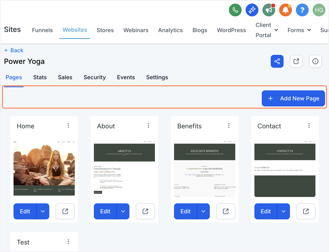Viewport: 329px width, 252px height.
Task: Open the three-dot menu on Contact card
Action: tap(309, 126)
